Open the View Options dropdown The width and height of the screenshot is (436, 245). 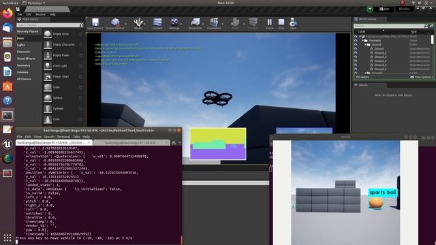tap(422, 77)
